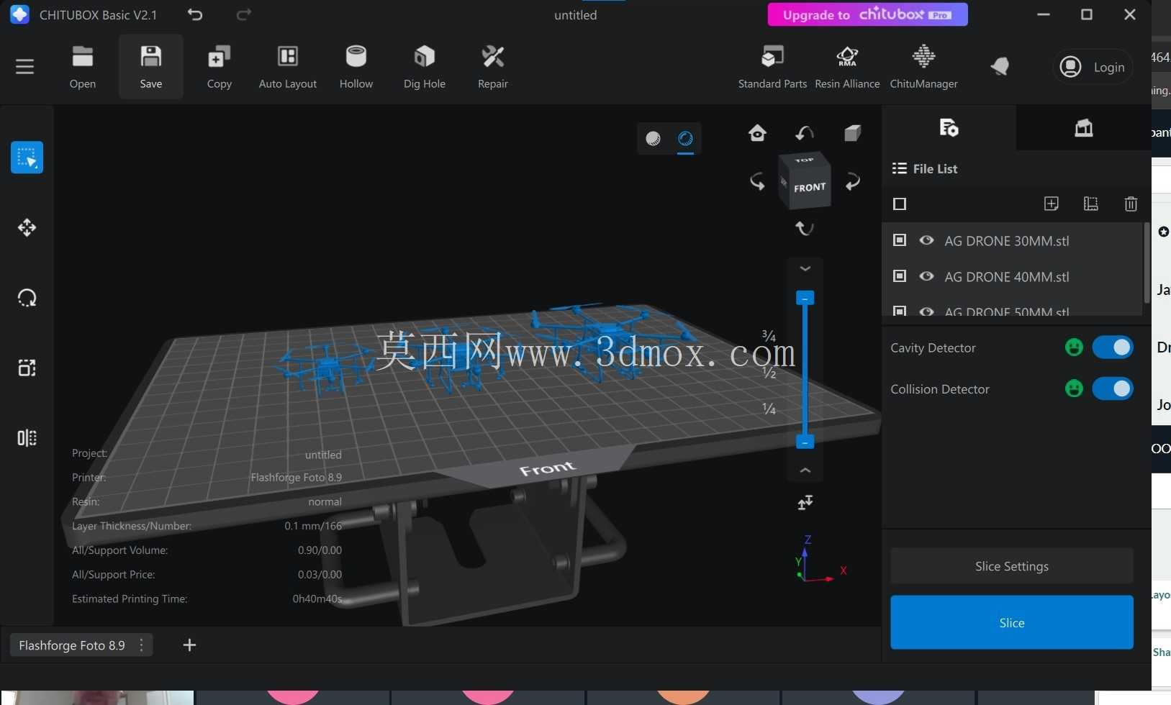Image resolution: width=1171 pixels, height=705 pixels.
Task: Open the hamburger main menu
Action: point(25,67)
